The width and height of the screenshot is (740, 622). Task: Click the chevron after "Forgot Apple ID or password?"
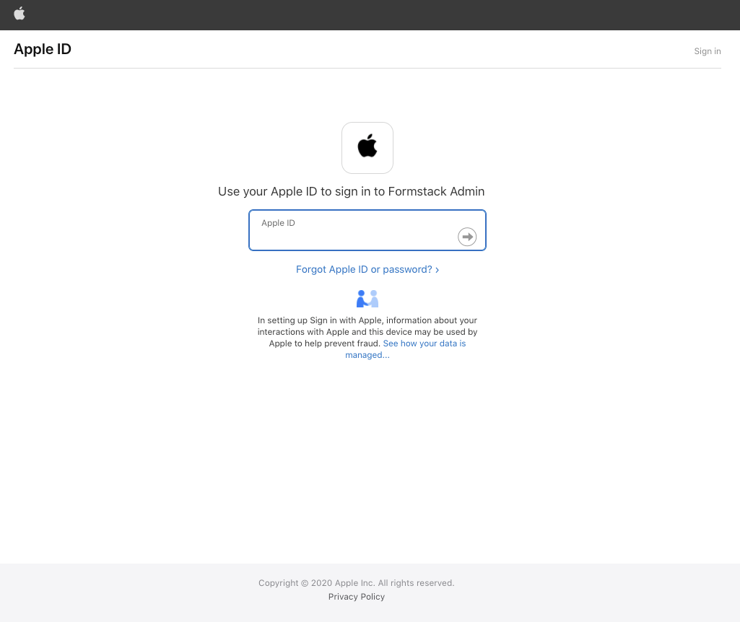(437, 269)
